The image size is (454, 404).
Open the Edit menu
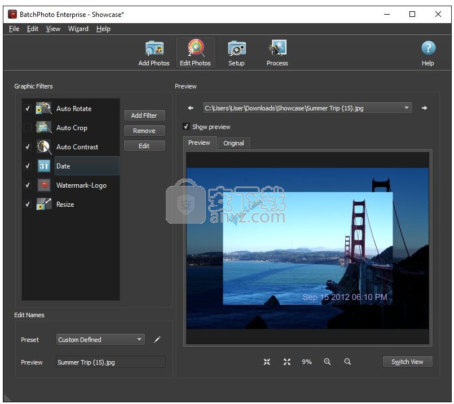pyautogui.click(x=33, y=29)
